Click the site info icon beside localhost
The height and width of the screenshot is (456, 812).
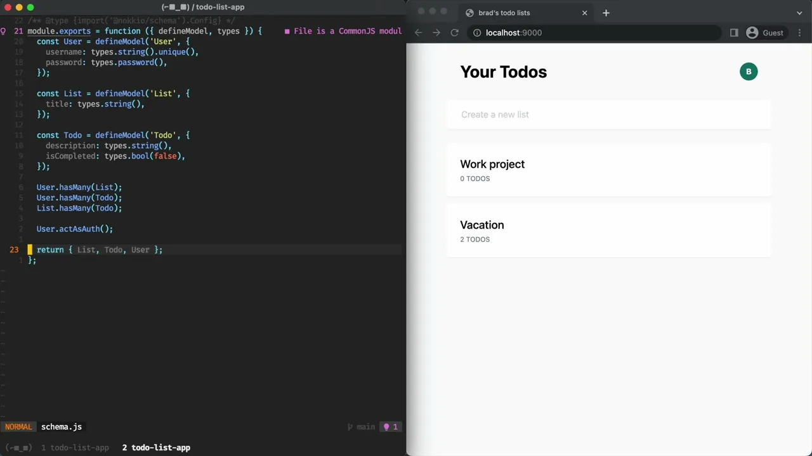477,33
